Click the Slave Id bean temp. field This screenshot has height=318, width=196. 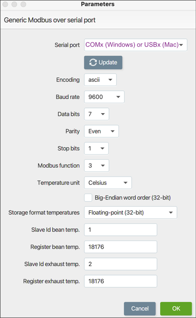click(121, 230)
